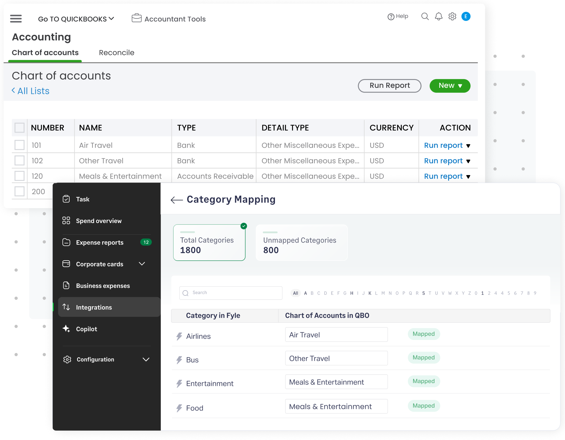Expand the Corporate cards submenu

pyautogui.click(x=142, y=264)
